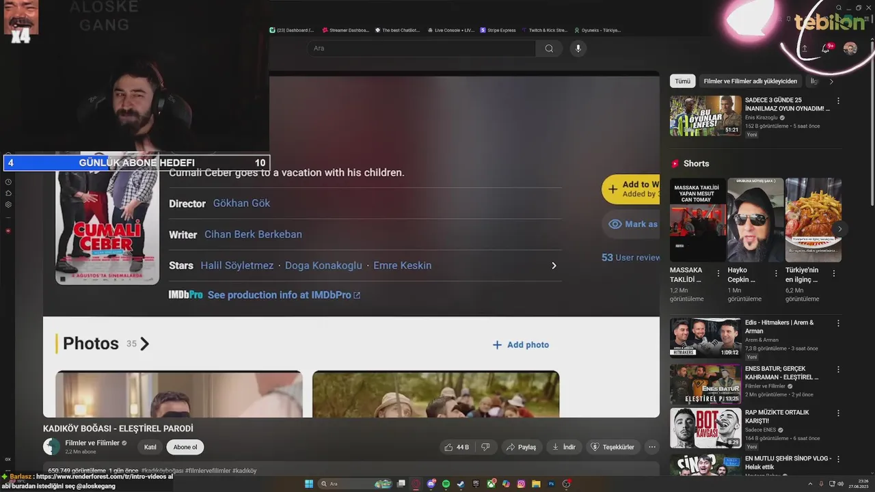Switch to Live Console browser tab
This screenshot has height=492, width=875.
pos(451,30)
